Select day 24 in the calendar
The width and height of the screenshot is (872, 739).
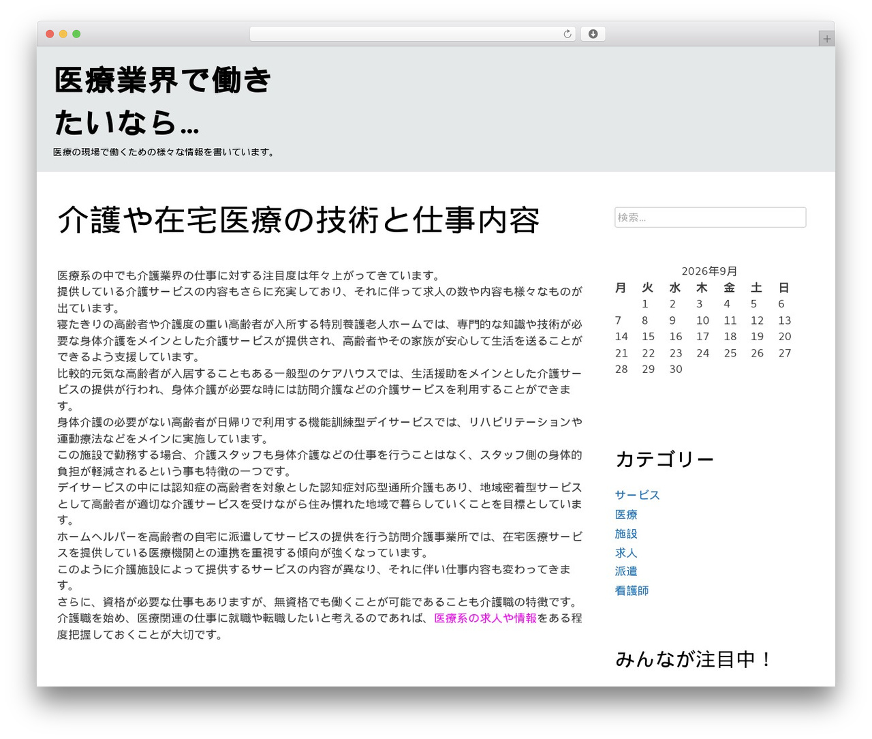[702, 353]
